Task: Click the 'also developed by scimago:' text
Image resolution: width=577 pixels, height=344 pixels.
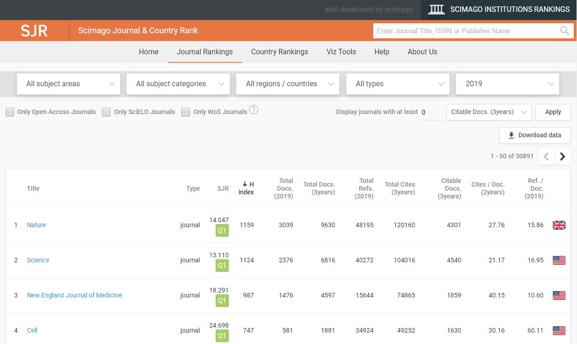Action: (370, 10)
